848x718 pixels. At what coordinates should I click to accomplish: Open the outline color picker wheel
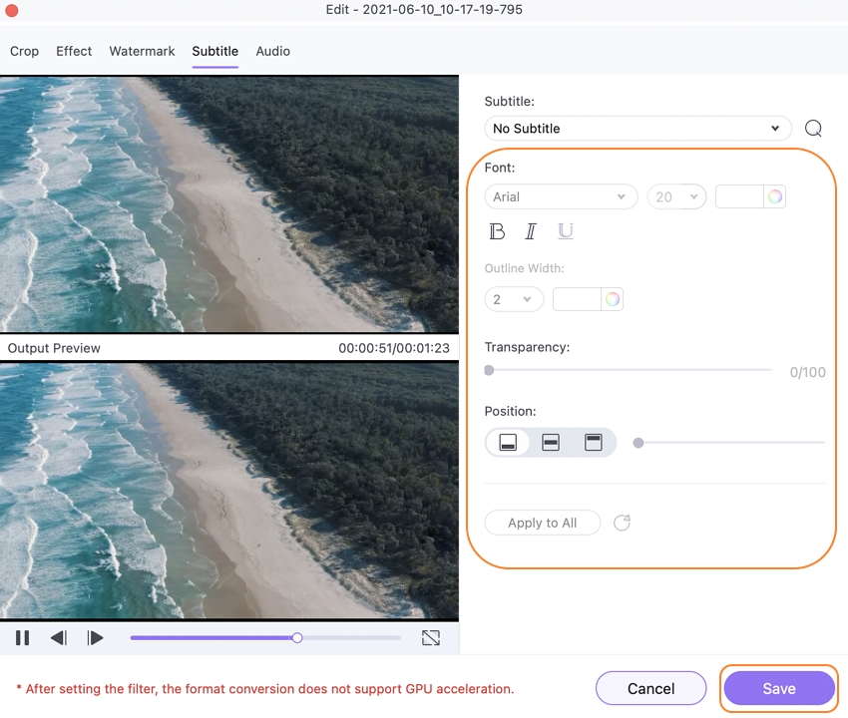tap(613, 299)
